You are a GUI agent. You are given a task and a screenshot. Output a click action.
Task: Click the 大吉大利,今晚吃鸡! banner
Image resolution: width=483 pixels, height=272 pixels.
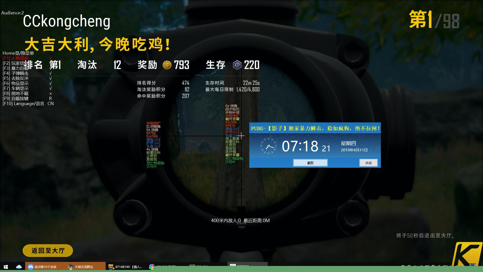pos(98,44)
